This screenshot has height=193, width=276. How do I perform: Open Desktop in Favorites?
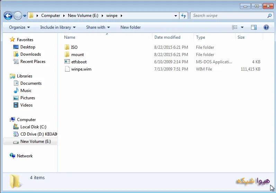click(28, 47)
